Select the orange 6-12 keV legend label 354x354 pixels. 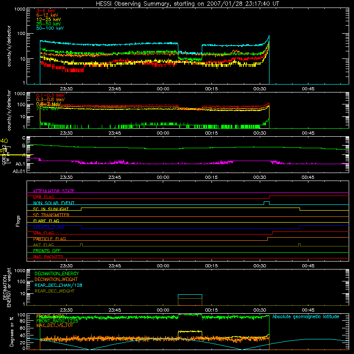(47, 15)
